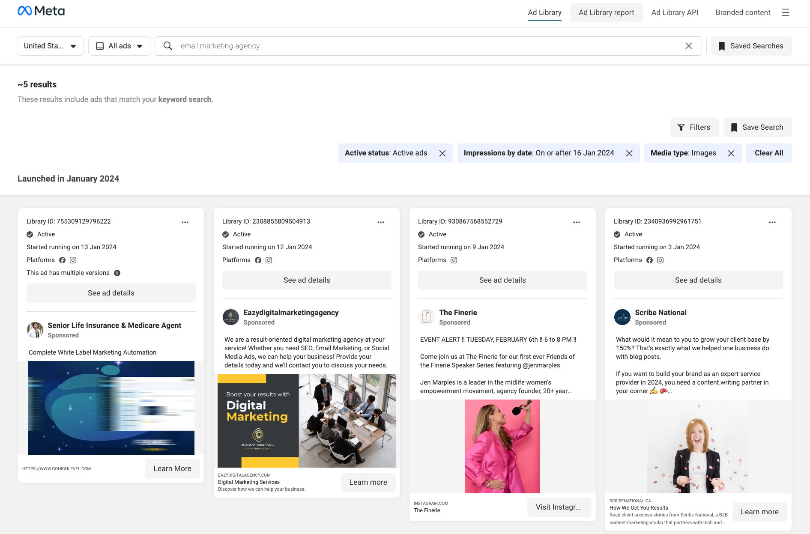Open the United States country dropdown
The height and width of the screenshot is (534, 810).
pos(50,46)
